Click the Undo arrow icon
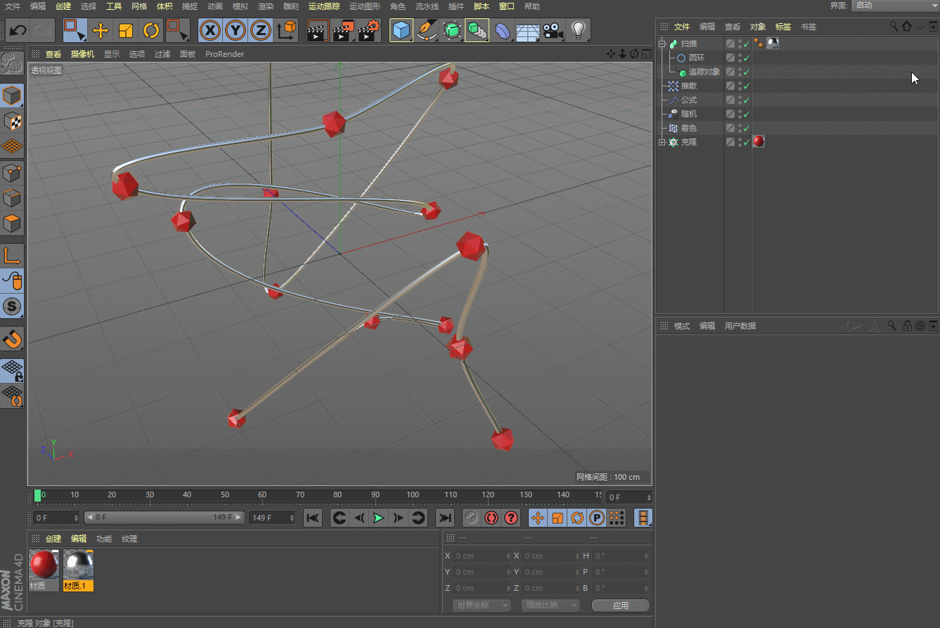940x628 pixels. (18, 30)
